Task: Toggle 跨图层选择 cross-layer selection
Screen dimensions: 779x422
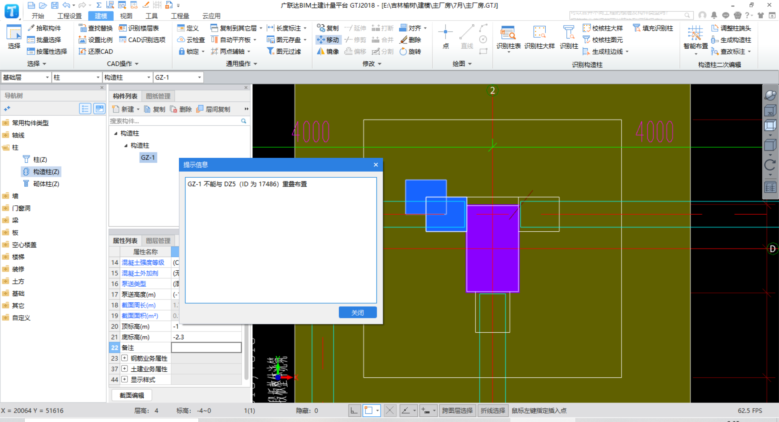Action: coord(457,411)
